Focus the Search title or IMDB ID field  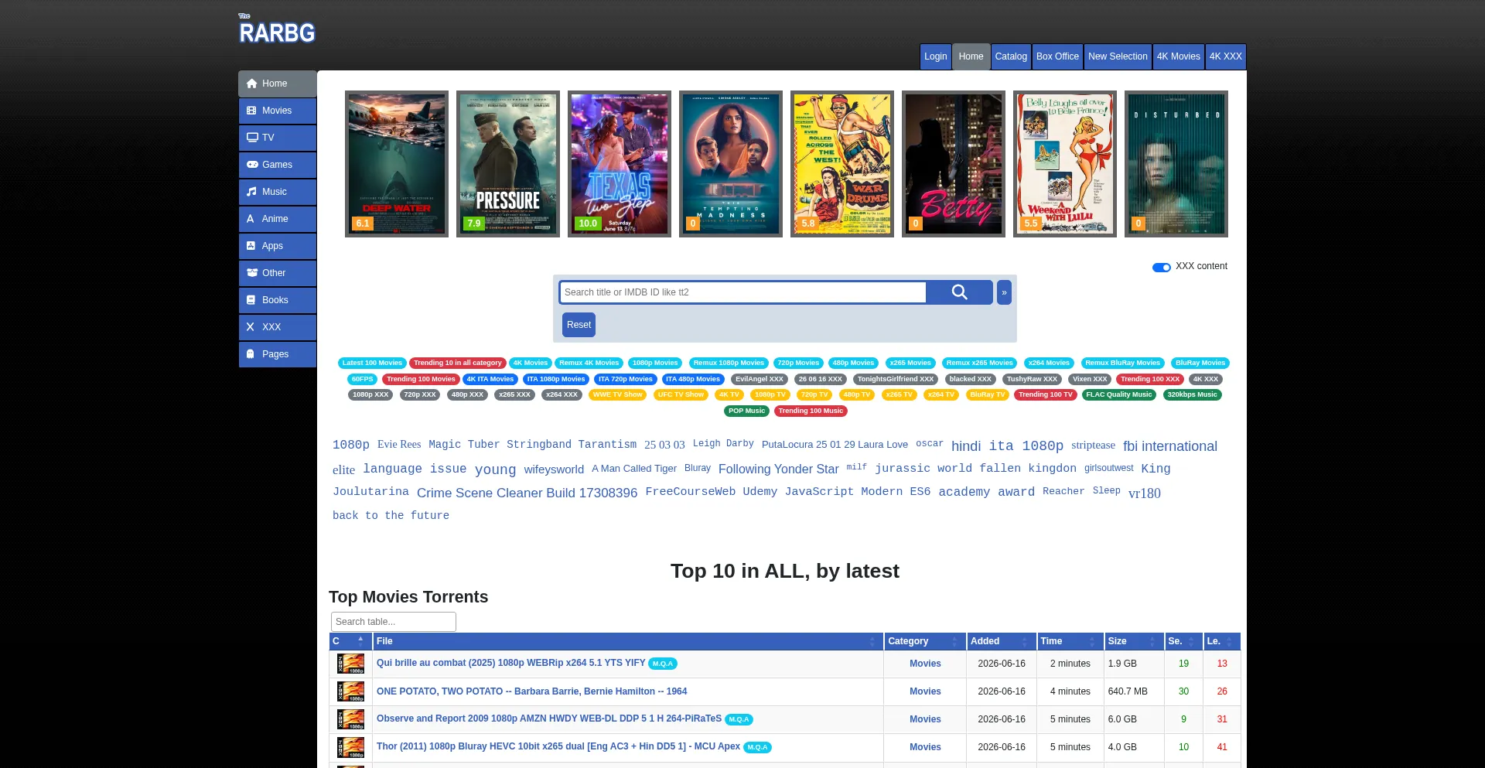[742, 292]
